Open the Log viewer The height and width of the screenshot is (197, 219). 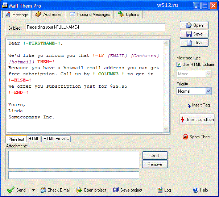click(x=164, y=190)
